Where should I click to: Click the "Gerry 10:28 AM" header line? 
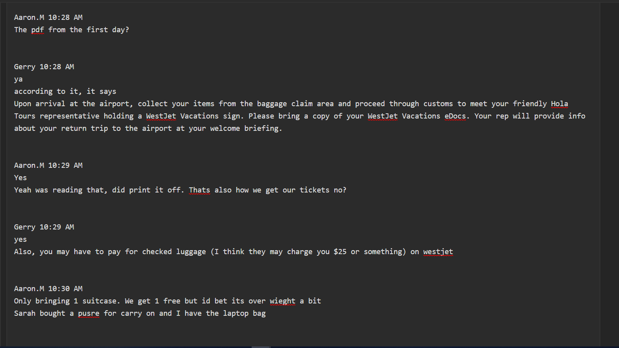[x=44, y=67]
